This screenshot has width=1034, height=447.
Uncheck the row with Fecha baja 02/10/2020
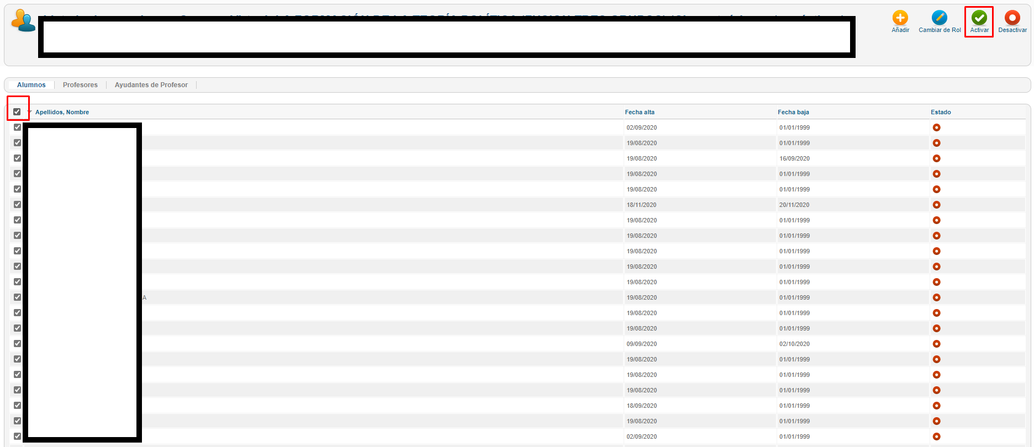[17, 344]
